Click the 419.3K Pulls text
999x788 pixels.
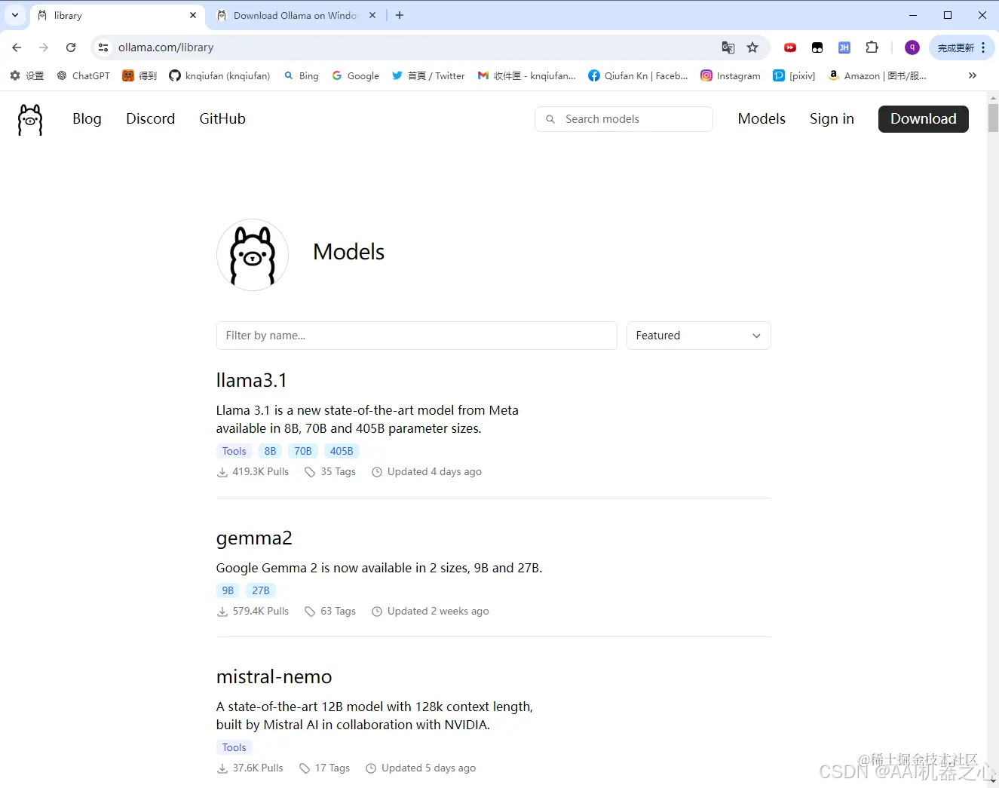(261, 471)
